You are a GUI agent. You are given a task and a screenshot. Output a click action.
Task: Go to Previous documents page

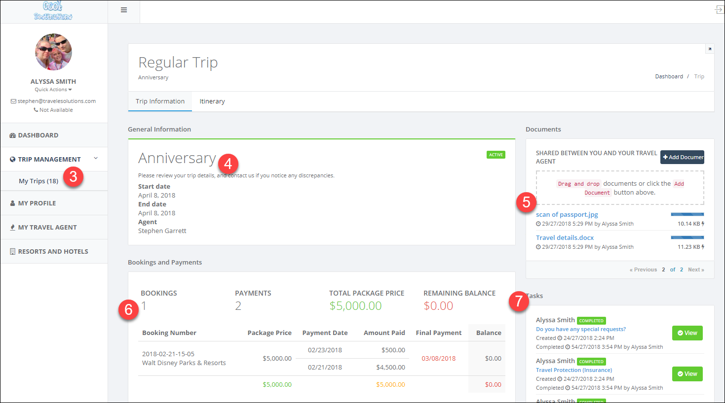click(x=643, y=269)
